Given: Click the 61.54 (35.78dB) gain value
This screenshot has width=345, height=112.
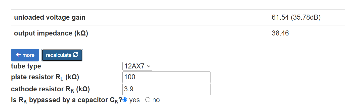Looking at the screenshot, I should coord(296,17).
